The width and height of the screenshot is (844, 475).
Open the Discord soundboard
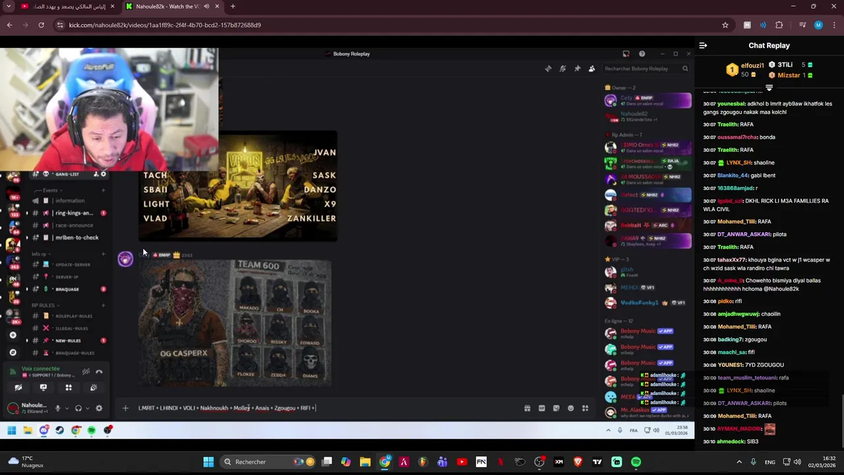[94, 388]
